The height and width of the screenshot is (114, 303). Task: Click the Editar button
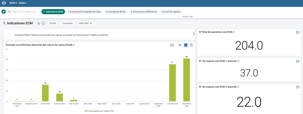(x=53, y=23)
